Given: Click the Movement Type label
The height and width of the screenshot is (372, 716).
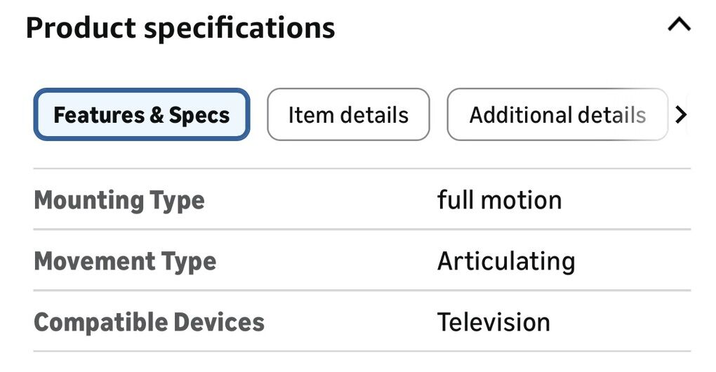Looking at the screenshot, I should click(125, 262).
